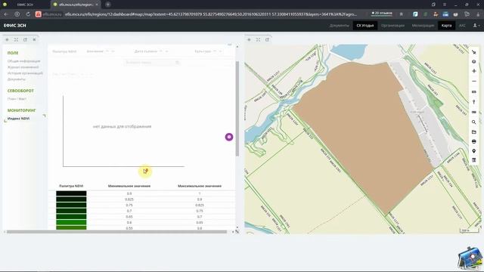Open the 20 отзывов reviews badge
The height and width of the screenshot is (272, 484).
coord(381,14)
